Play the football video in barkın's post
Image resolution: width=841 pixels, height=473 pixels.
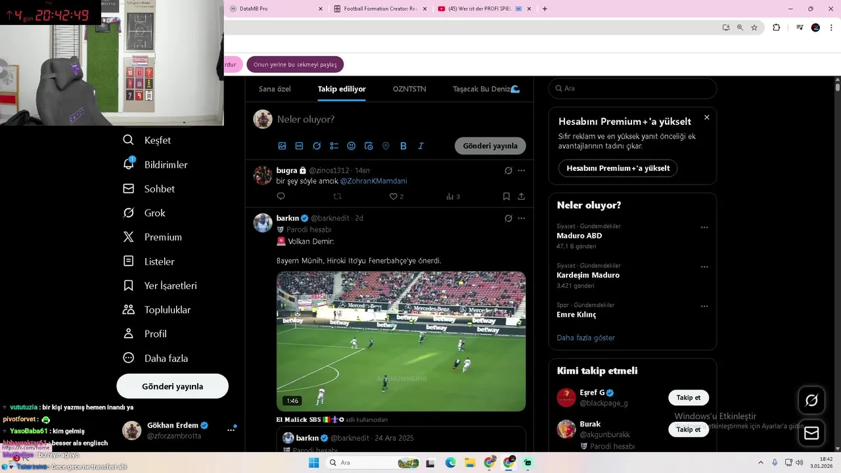point(401,342)
